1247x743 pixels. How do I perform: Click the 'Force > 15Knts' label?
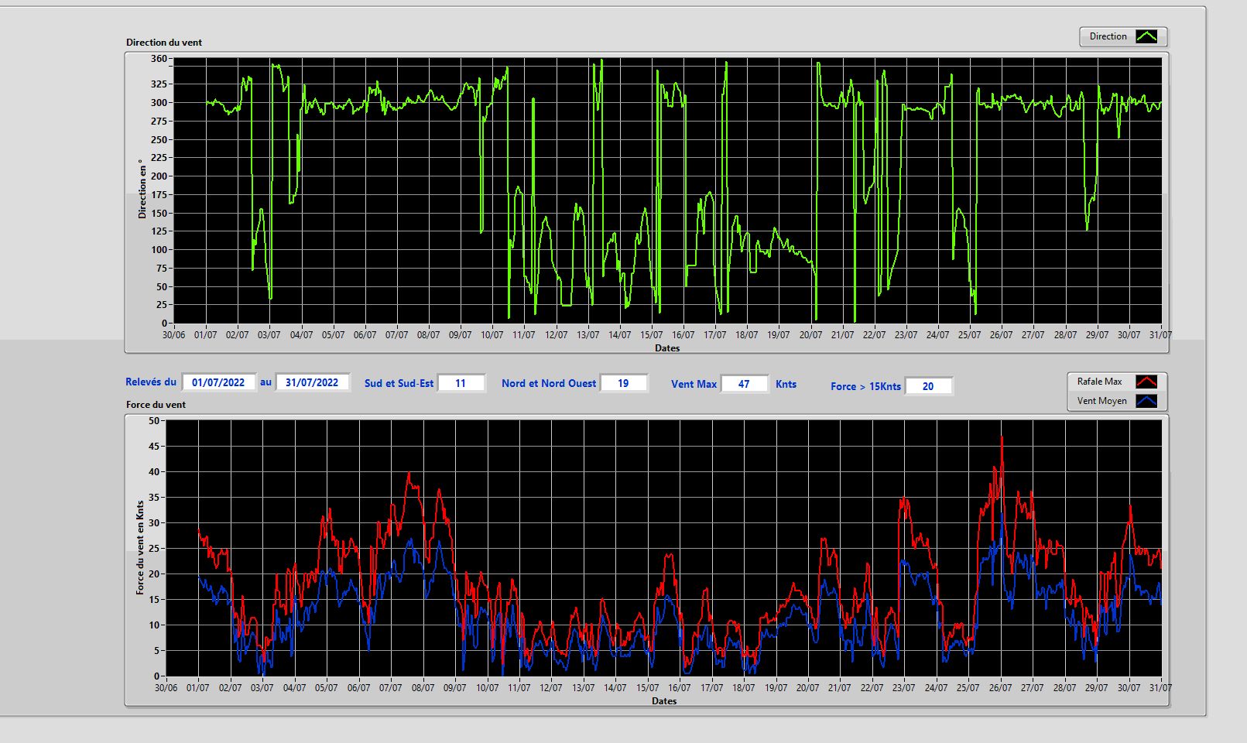pyautogui.click(x=865, y=386)
